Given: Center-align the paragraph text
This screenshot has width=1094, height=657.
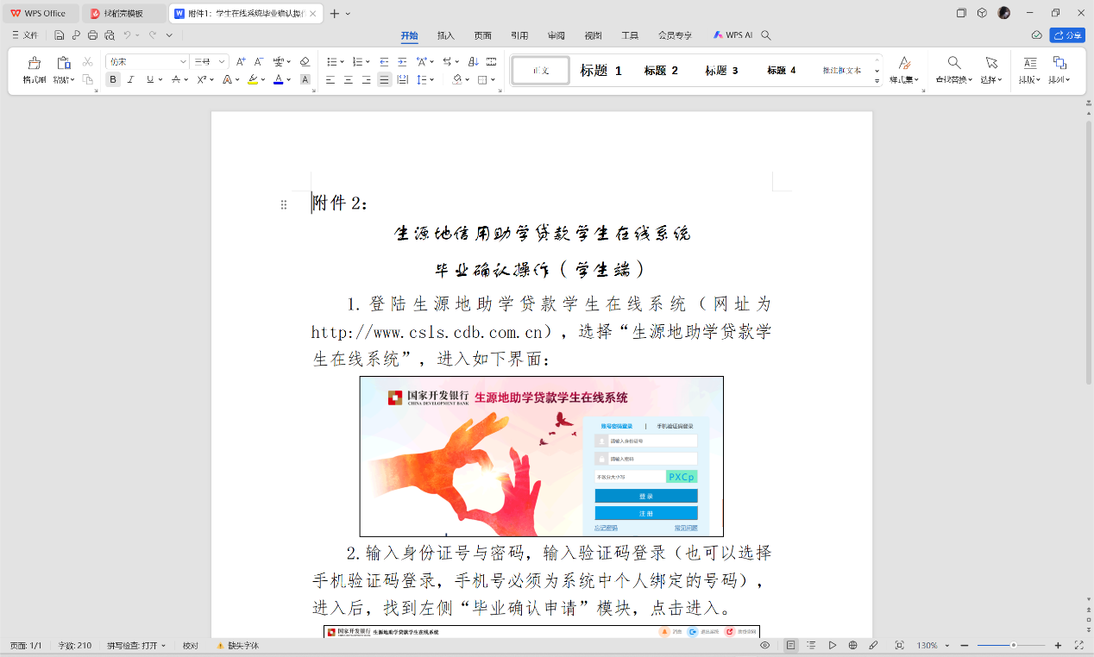Looking at the screenshot, I should click(349, 79).
